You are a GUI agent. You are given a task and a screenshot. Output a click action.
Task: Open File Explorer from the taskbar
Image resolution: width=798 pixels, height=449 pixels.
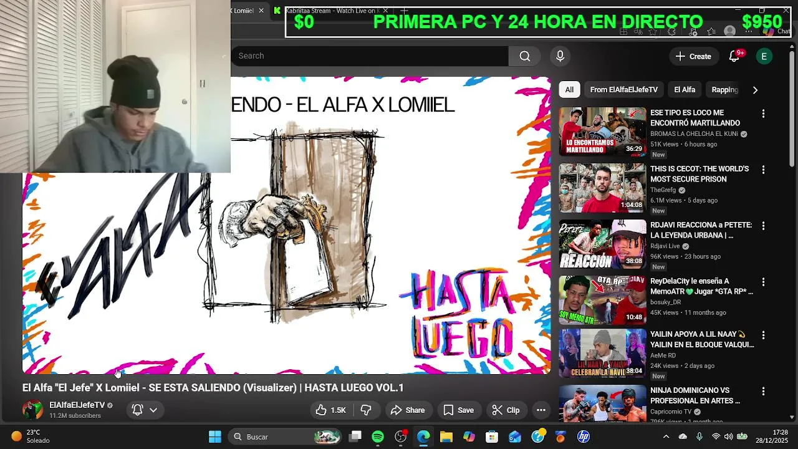pyautogui.click(x=446, y=437)
